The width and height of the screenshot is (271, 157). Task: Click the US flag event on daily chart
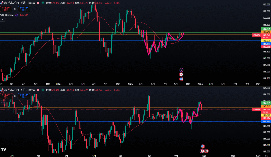point(203,146)
